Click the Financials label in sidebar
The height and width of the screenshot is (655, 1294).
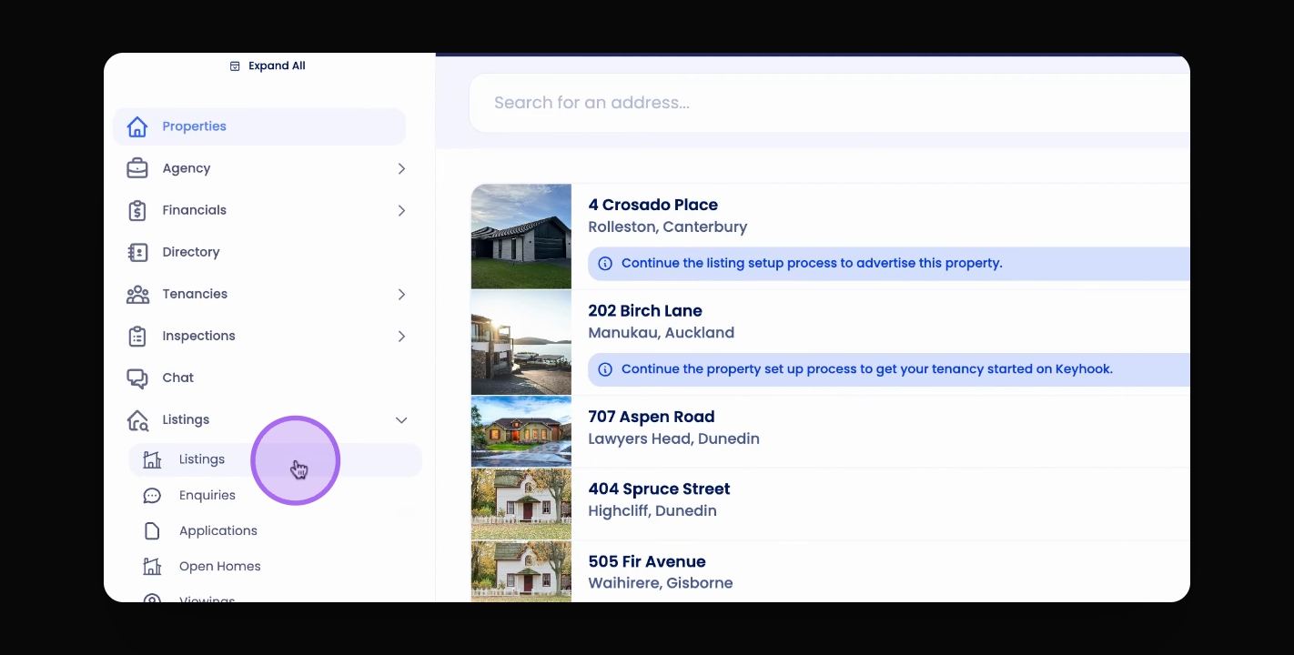(195, 210)
